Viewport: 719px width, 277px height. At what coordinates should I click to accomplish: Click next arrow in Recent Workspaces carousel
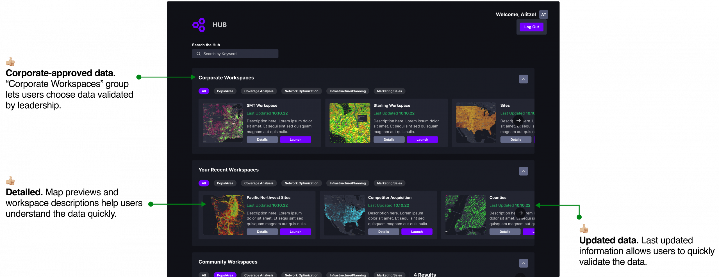[x=520, y=213]
